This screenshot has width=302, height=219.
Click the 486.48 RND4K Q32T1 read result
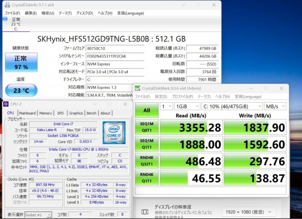[x=191, y=161]
